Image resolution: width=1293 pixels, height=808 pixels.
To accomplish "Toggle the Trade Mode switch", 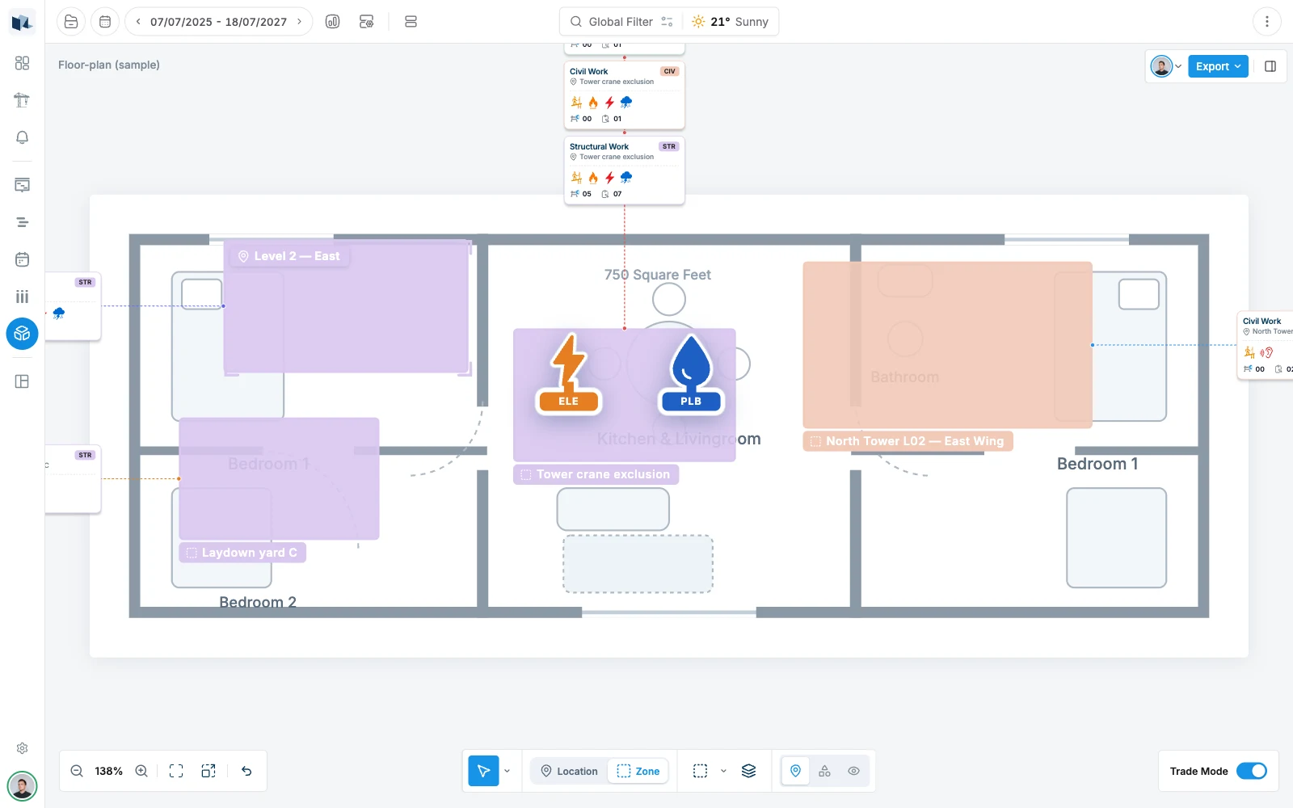I will tap(1252, 771).
